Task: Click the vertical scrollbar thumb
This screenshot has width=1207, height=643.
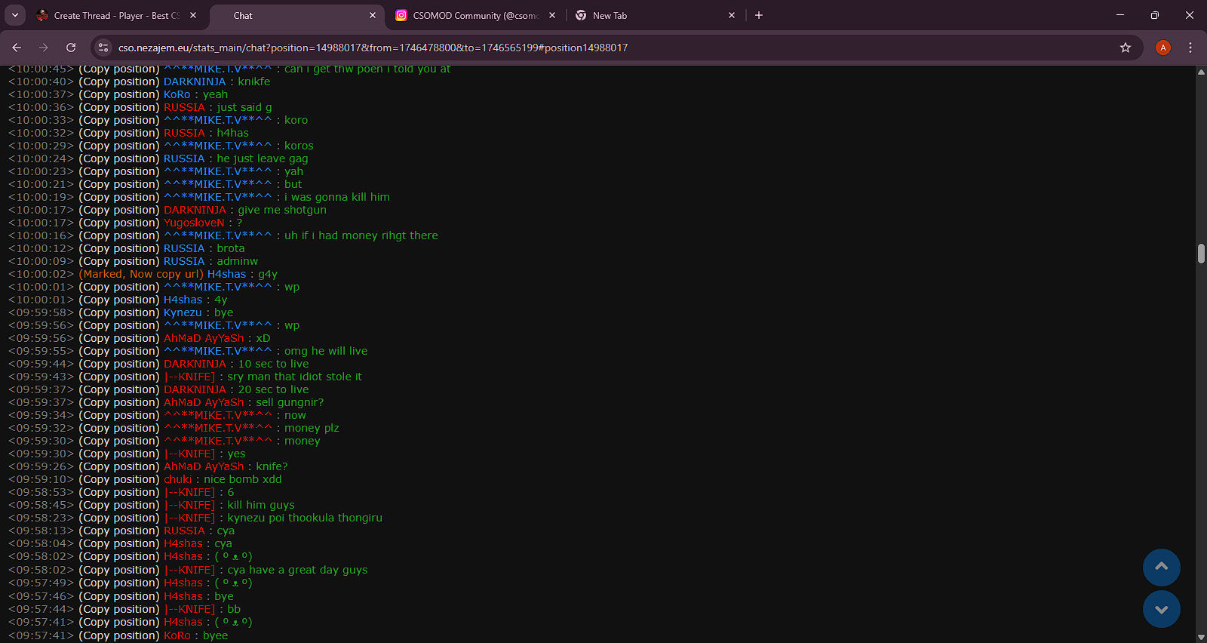Action: [x=1200, y=254]
